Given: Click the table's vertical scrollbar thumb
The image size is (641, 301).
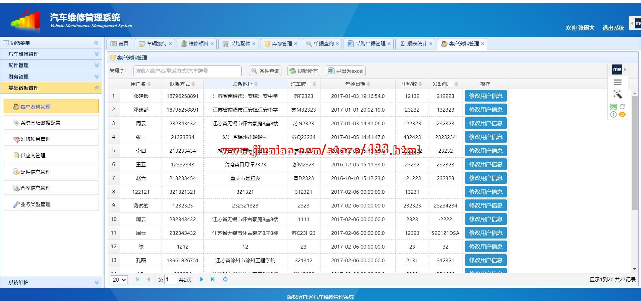Looking at the screenshot, I should coord(635,154).
